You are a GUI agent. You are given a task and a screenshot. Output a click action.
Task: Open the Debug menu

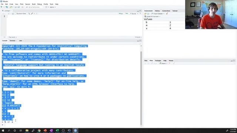point(40,4)
